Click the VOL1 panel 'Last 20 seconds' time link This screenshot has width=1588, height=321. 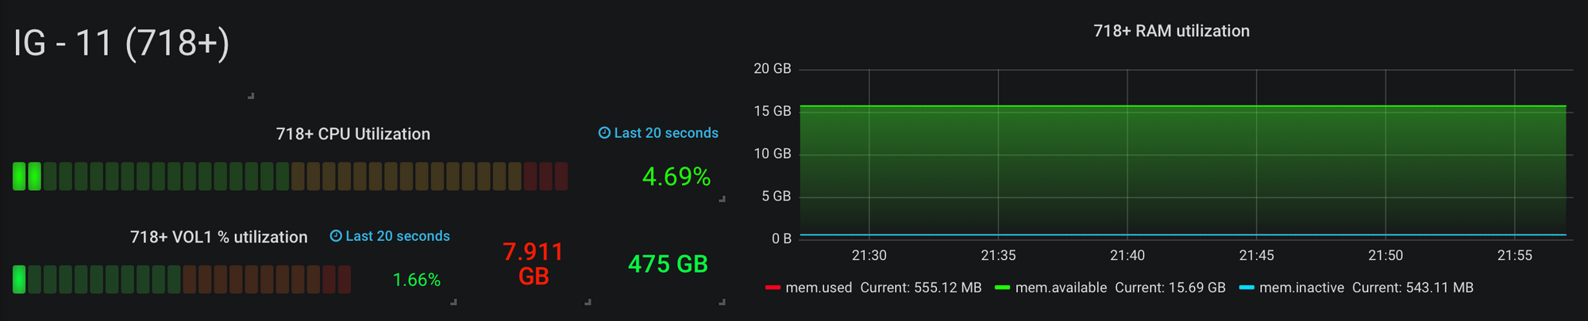coord(398,236)
